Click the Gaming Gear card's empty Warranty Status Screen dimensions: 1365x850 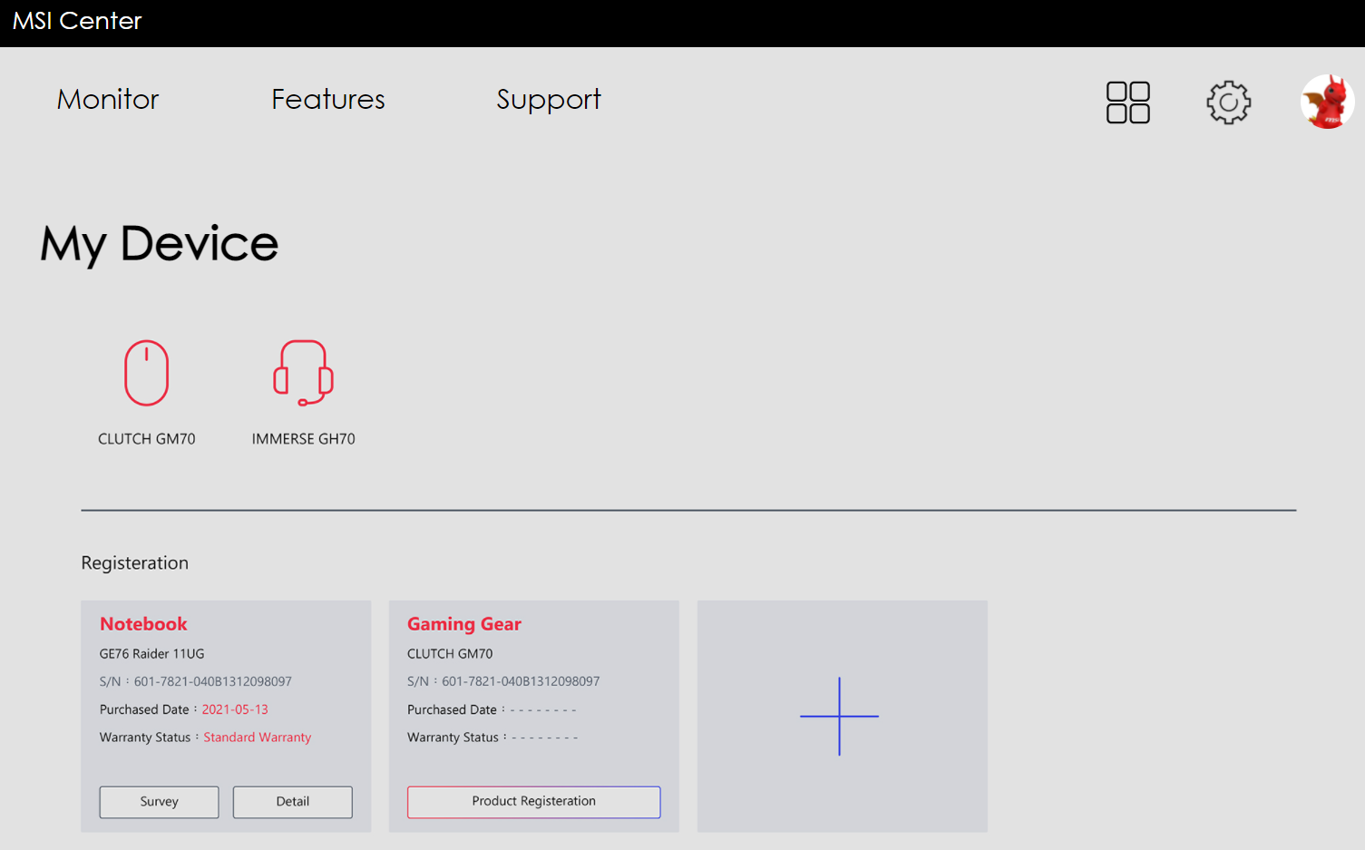pyautogui.click(x=544, y=738)
